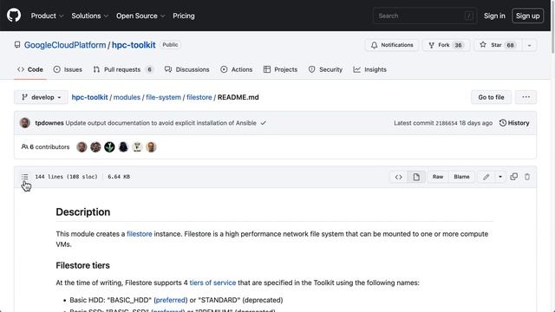The height and width of the screenshot is (312, 555).
Task: Open GoogleCloudPlatform organization link
Action: pos(65,45)
